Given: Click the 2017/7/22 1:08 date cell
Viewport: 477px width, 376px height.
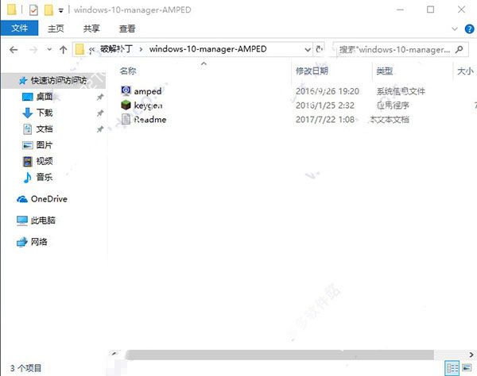Looking at the screenshot, I should [x=325, y=120].
